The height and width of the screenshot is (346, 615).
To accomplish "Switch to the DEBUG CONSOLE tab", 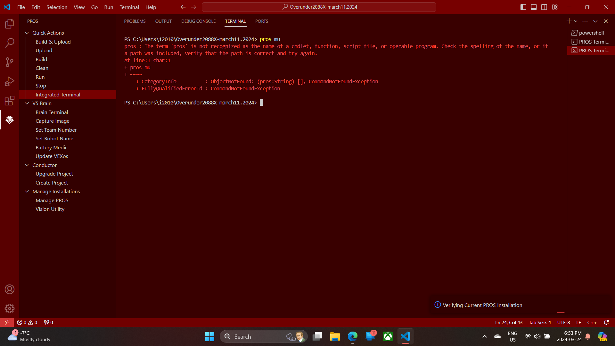I will [x=198, y=21].
